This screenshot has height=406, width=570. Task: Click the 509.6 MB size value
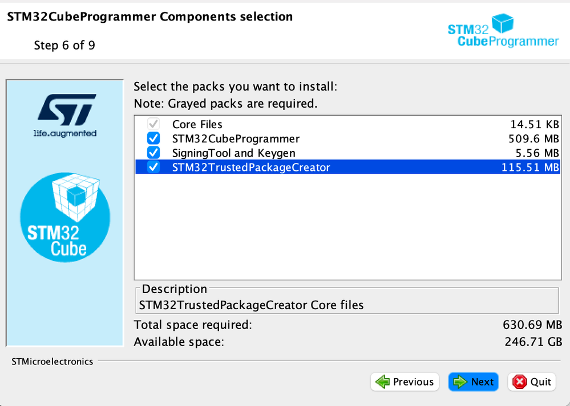click(x=533, y=138)
